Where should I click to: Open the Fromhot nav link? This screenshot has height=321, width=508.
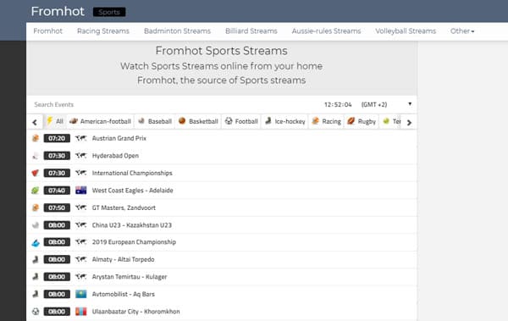click(x=47, y=31)
